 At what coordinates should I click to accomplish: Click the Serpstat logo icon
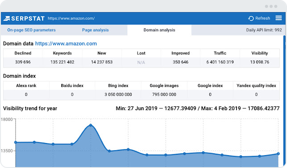6,18
